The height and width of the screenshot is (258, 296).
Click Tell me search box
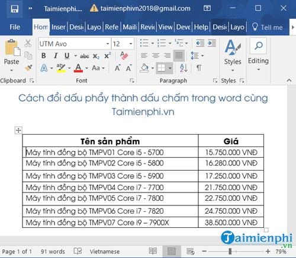point(268,27)
